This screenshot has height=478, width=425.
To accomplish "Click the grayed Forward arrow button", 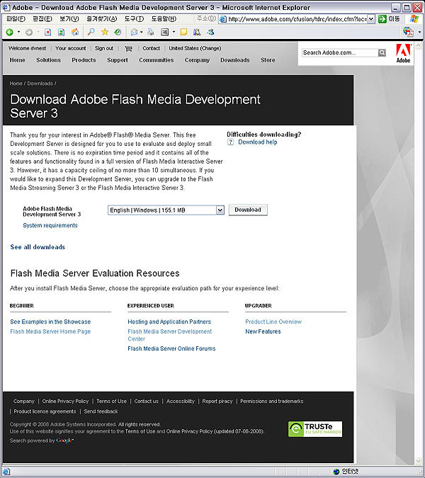I will coord(29,32).
